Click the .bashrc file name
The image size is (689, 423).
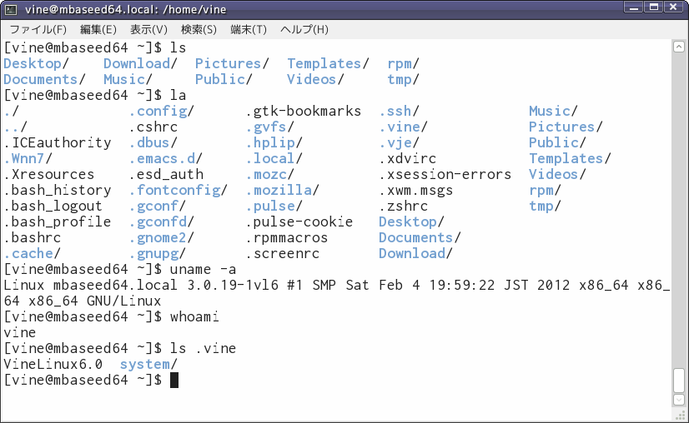pyautogui.click(x=33, y=238)
